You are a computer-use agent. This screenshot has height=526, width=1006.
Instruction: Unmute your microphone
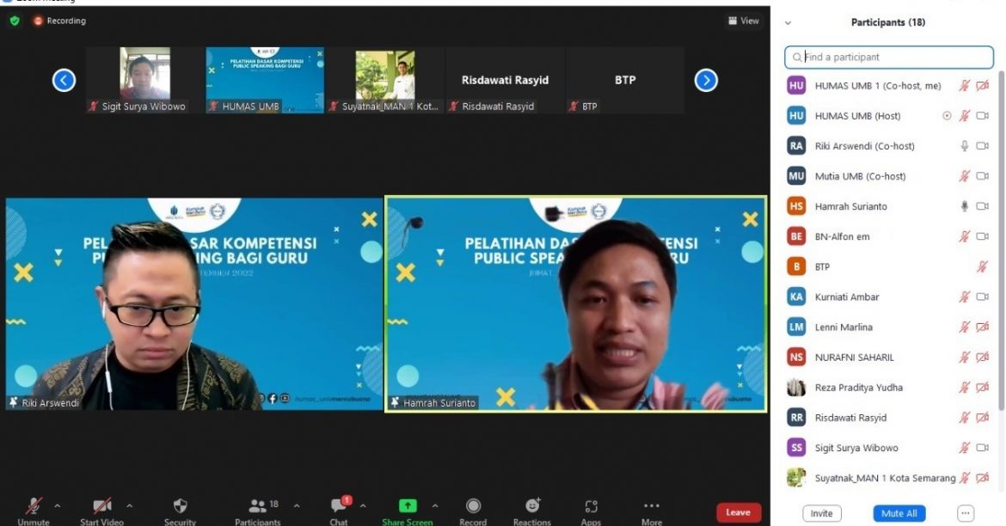point(33,505)
